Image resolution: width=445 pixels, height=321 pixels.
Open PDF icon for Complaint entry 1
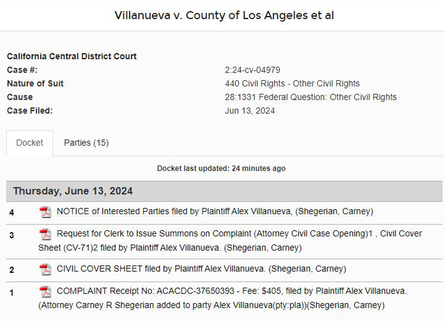(x=45, y=292)
